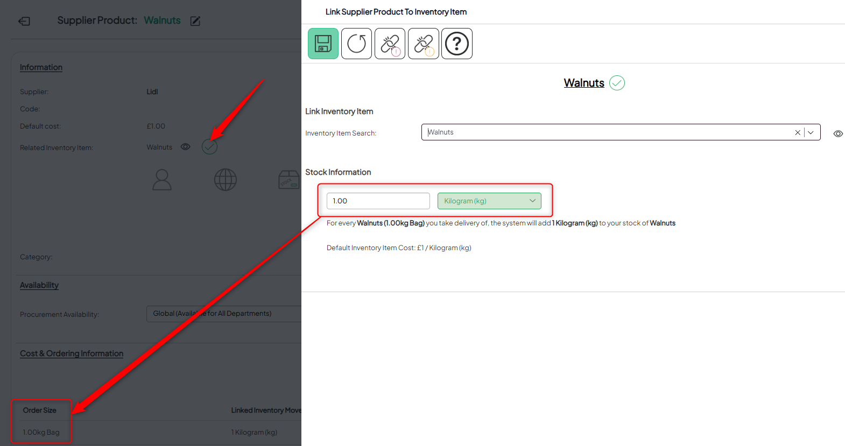The height and width of the screenshot is (446, 845).
Task: Expand the Inventory Item Search dropdown arrow
Action: (x=811, y=132)
